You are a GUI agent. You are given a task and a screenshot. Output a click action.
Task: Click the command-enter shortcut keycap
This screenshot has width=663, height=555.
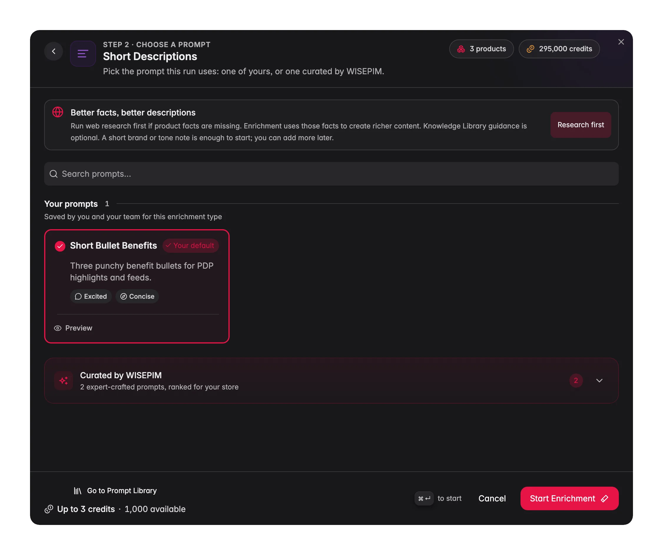pyautogui.click(x=424, y=498)
